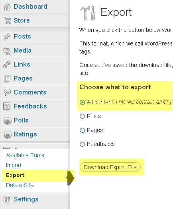This screenshot has height=209, width=173.
Task: Click the Download Export File button
Action: click(x=110, y=167)
